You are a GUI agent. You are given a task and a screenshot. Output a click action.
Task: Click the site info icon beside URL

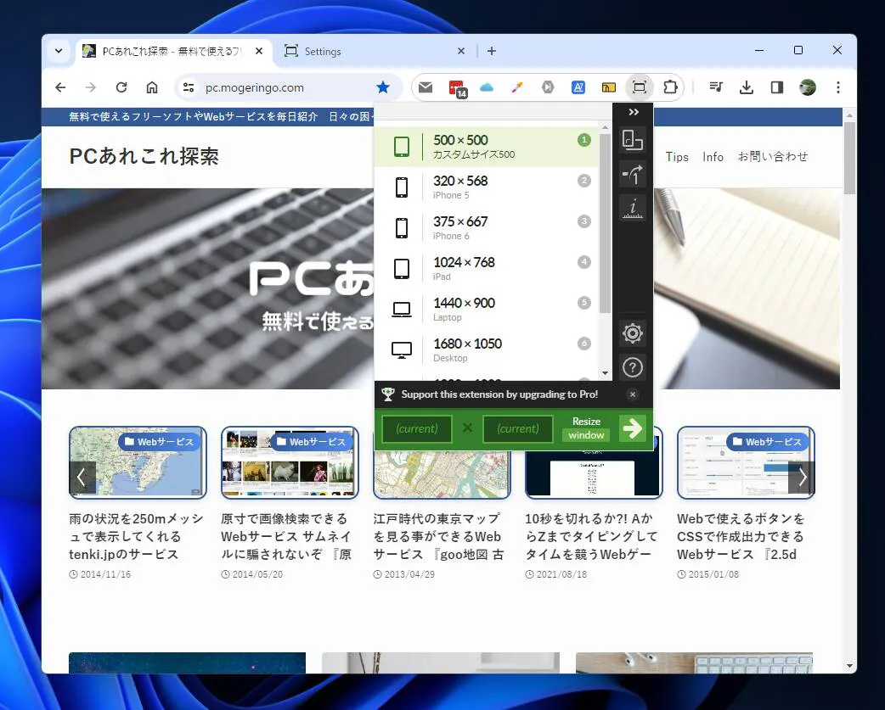point(189,87)
